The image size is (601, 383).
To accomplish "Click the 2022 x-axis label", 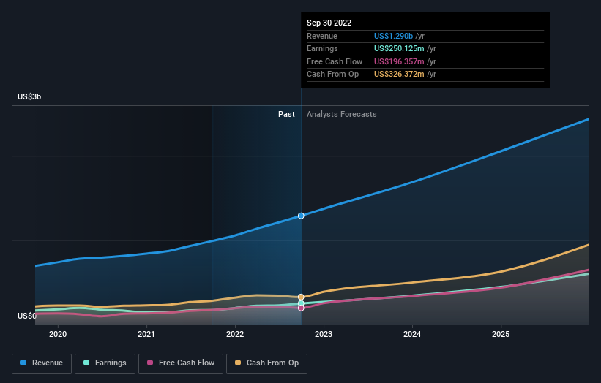I will pos(235,335).
